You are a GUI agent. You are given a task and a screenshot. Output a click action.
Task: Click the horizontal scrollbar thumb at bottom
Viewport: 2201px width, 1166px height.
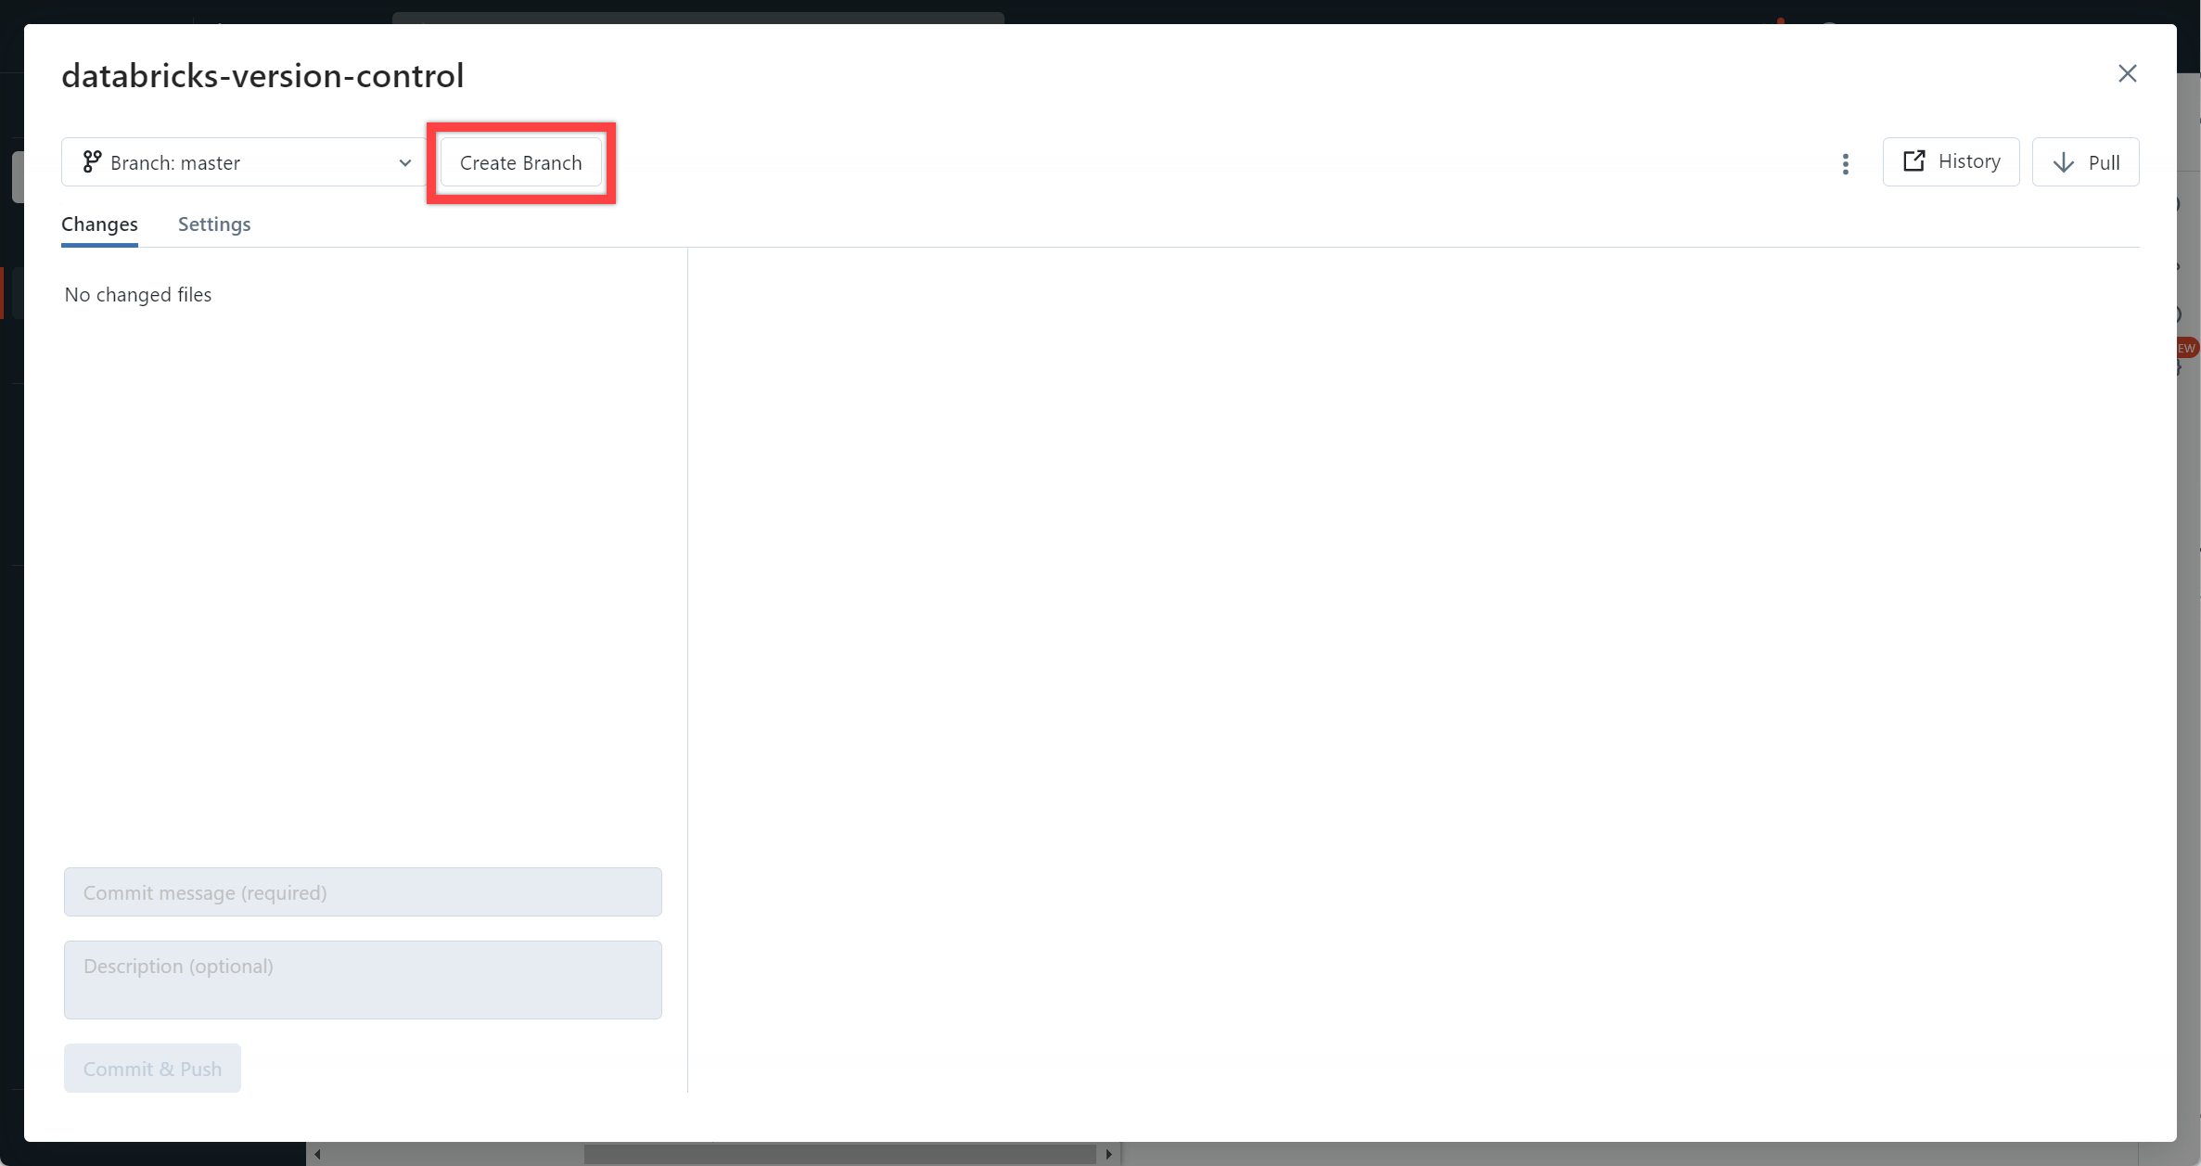pos(839,1154)
